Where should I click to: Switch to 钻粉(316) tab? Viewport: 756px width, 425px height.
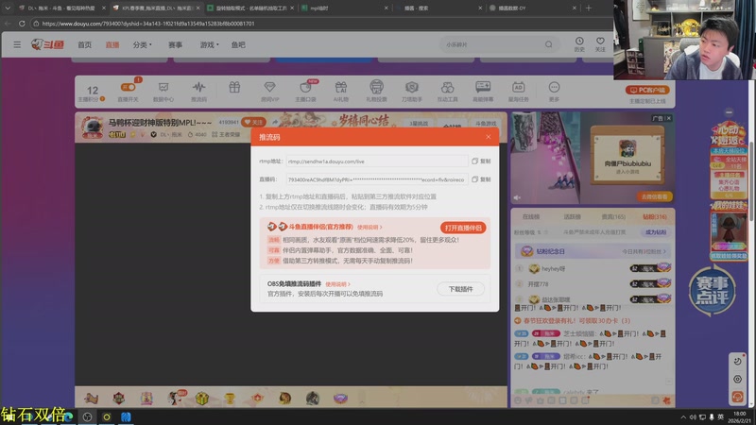[x=655, y=217]
